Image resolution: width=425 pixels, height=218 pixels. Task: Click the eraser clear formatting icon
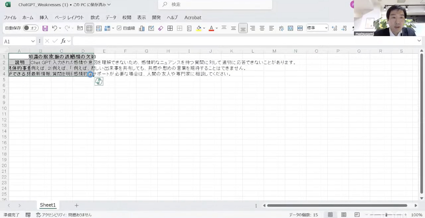pos(161,28)
